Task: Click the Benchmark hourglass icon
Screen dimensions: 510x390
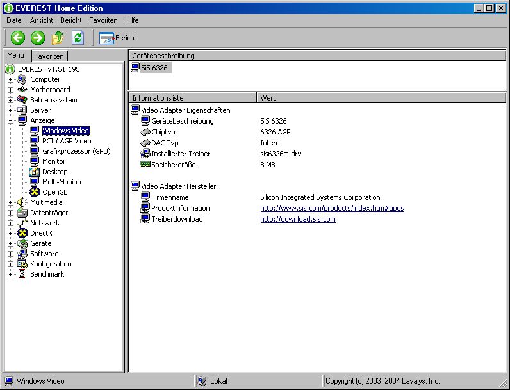Action: click(x=22, y=274)
